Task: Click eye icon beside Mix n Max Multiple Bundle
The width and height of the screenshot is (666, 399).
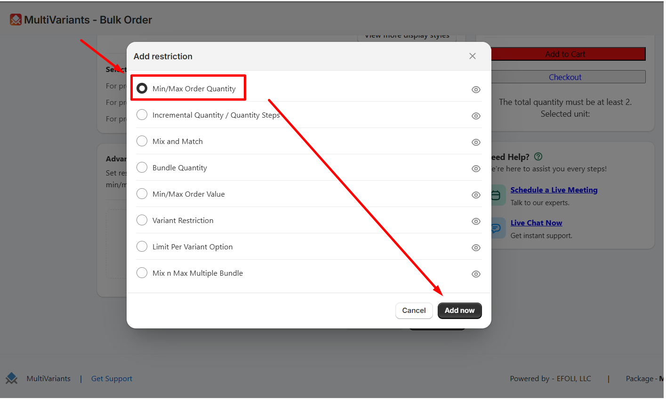Action: (476, 274)
